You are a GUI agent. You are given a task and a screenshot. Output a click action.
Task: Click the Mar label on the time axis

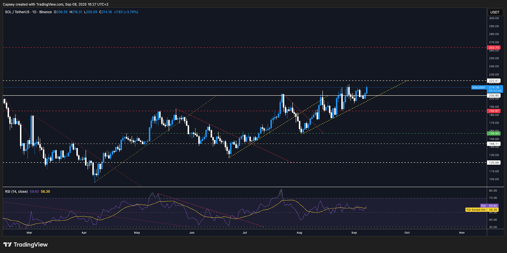[x=29, y=233]
